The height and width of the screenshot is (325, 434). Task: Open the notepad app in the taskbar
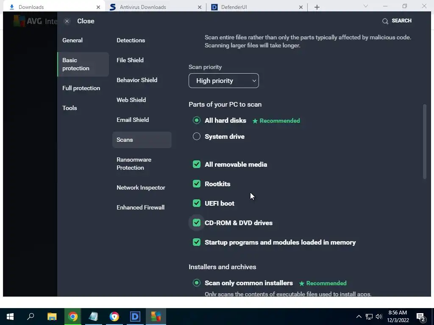point(94,317)
